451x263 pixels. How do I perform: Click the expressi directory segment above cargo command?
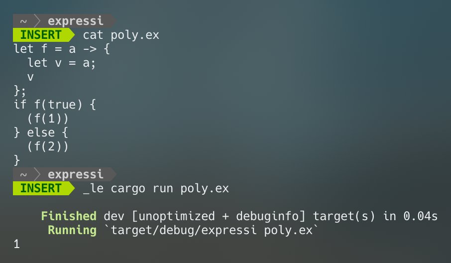[76, 174]
